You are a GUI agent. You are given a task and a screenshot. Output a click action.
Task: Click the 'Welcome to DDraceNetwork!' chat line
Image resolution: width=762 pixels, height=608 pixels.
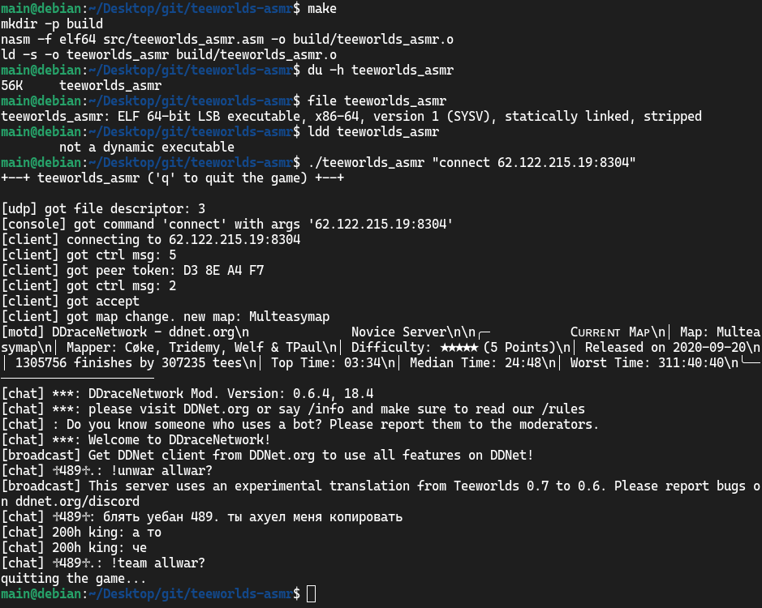click(x=136, y=440)
